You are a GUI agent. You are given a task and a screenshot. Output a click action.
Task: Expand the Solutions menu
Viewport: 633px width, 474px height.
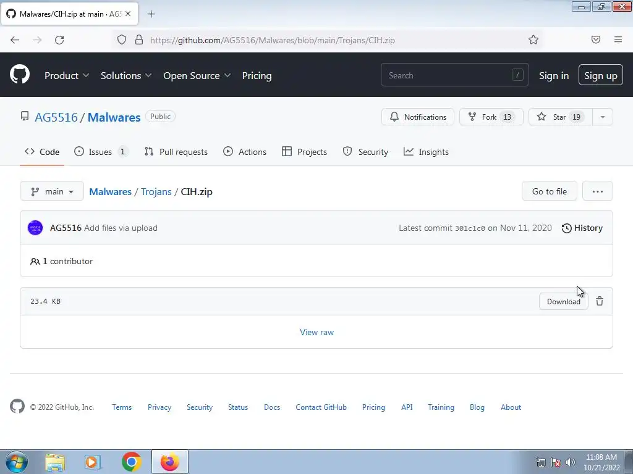point(126,75)
